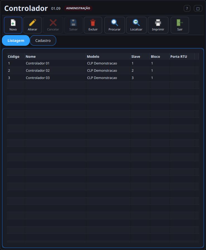
Task: Click the Localizar magnifier arrow icon
Action: click(x=136, y=23)
